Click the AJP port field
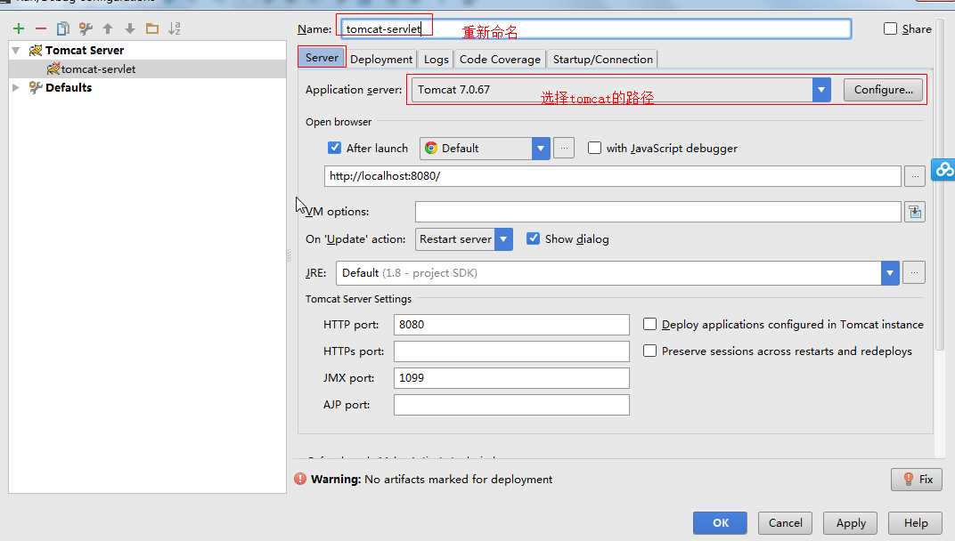The height and width of the screenshot is (541, 955). coord(511,405)
